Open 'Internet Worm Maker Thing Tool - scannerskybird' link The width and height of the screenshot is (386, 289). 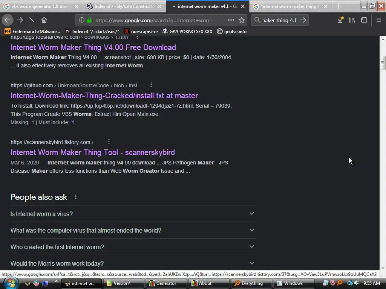93,152
